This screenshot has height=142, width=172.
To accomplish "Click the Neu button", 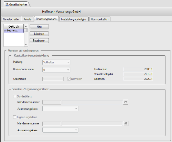I will 39,27.
